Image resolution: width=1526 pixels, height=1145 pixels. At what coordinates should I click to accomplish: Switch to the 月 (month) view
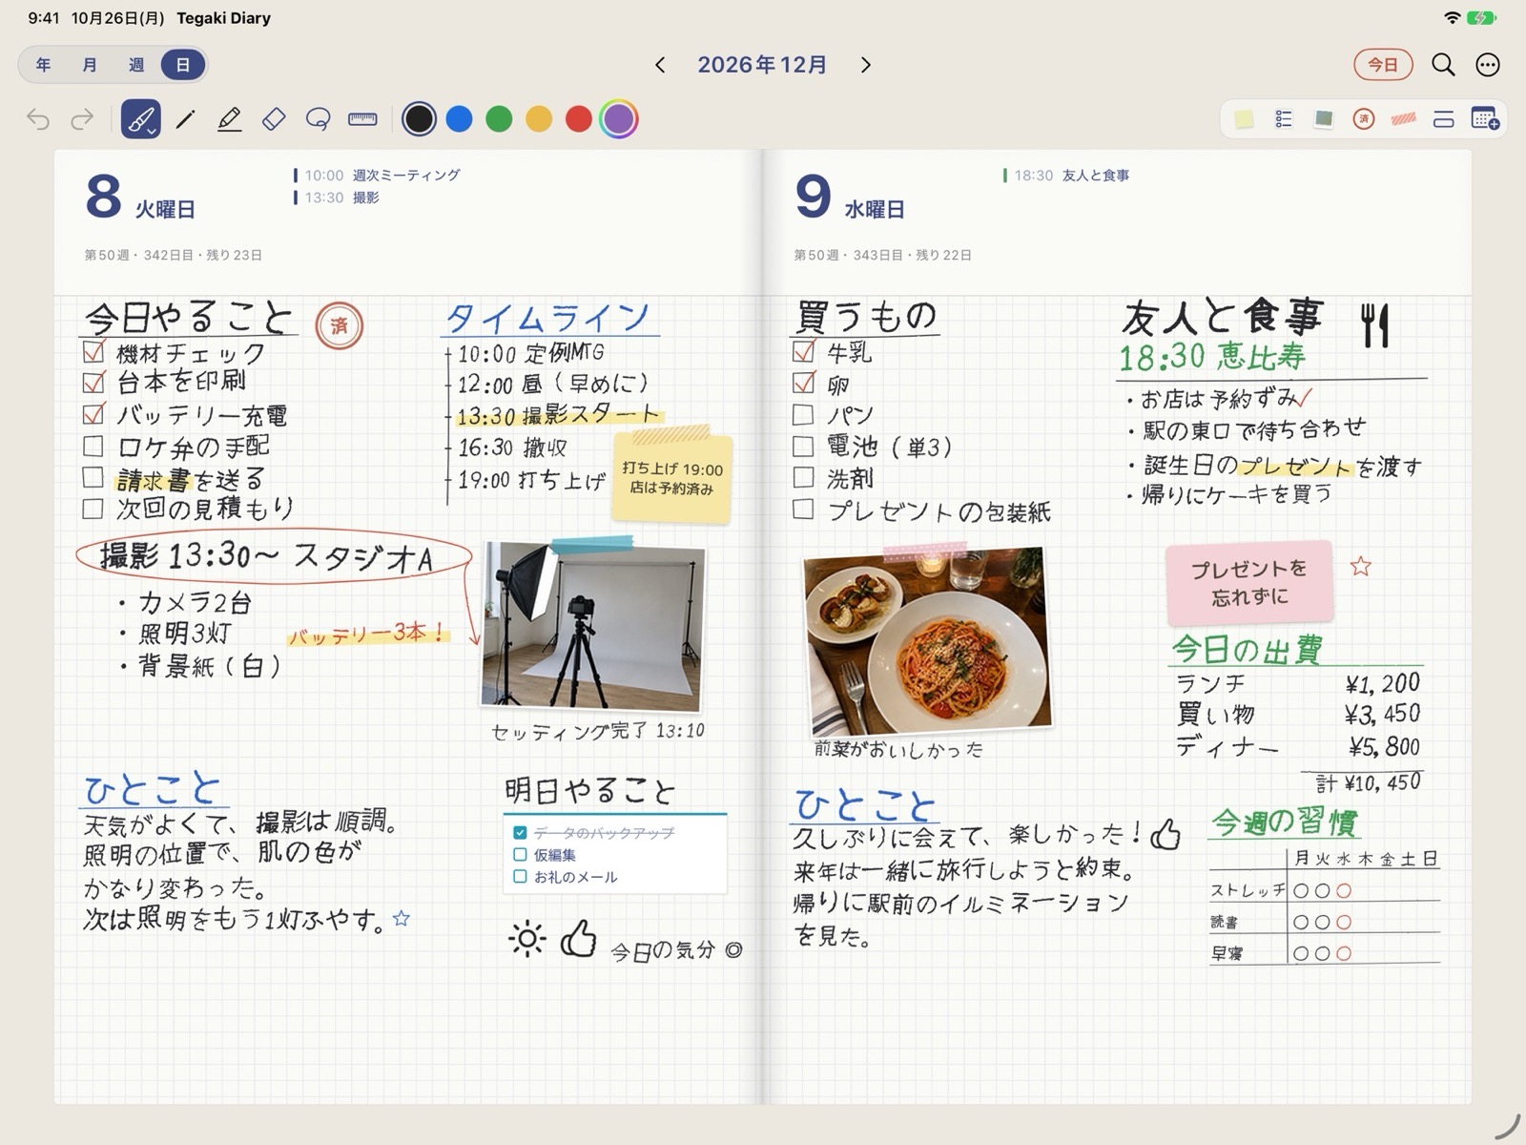90,65
